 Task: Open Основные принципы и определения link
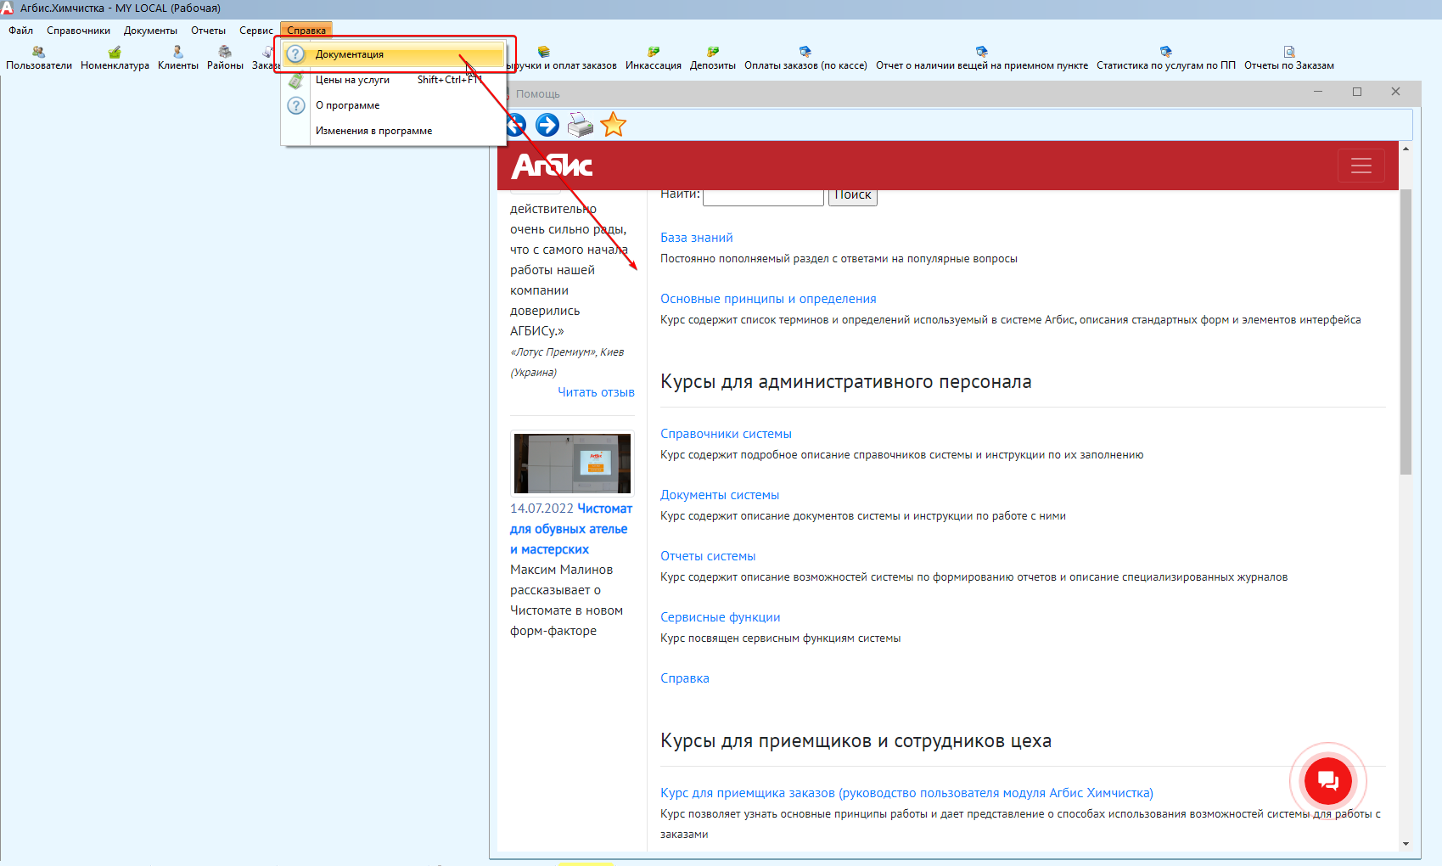tap(768, 299)
